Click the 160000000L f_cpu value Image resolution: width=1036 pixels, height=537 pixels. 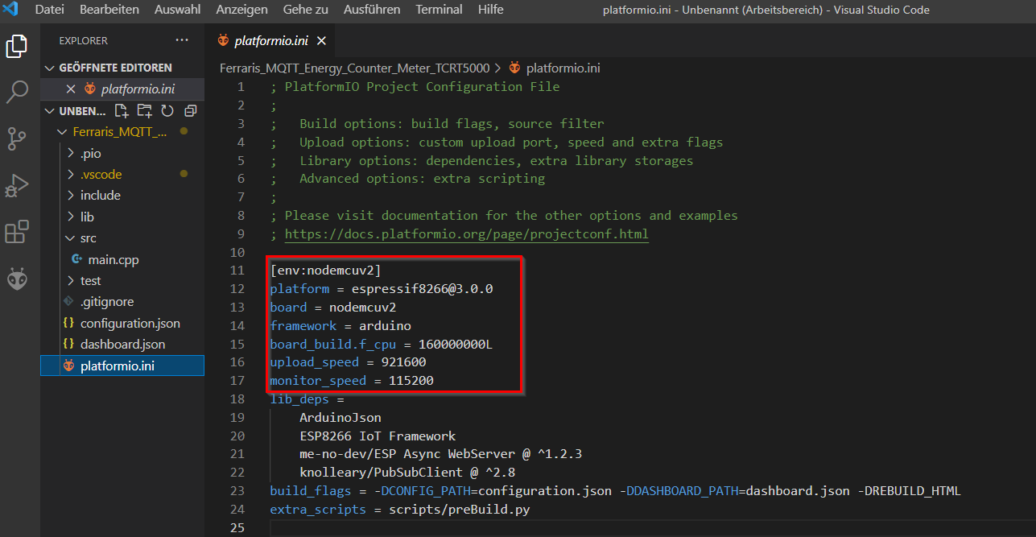456,344
